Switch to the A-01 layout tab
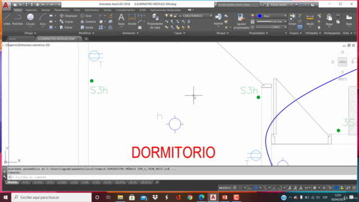Viewport: 359px width, 202px height. tap(26, 182)
